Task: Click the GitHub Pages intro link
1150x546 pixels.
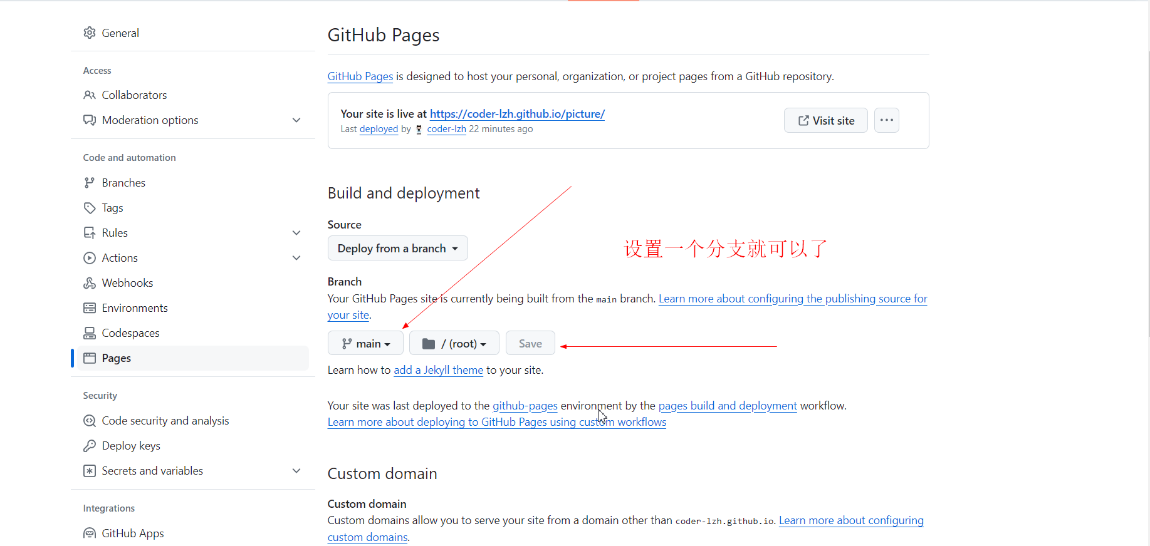Action: [x=360, y=76]
